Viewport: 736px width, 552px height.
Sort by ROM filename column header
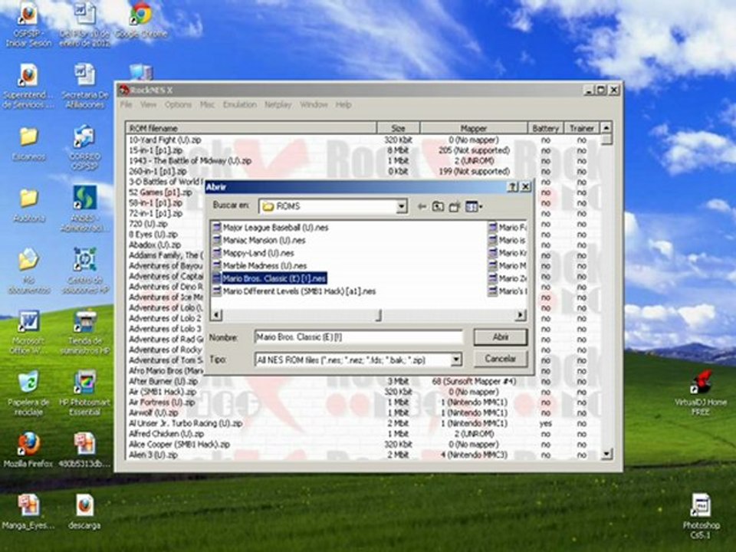click(251, 128)
